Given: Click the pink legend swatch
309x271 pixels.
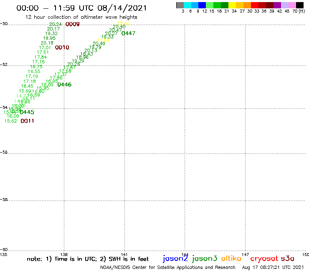Looking at the screenshot, I should pos(292,5).
